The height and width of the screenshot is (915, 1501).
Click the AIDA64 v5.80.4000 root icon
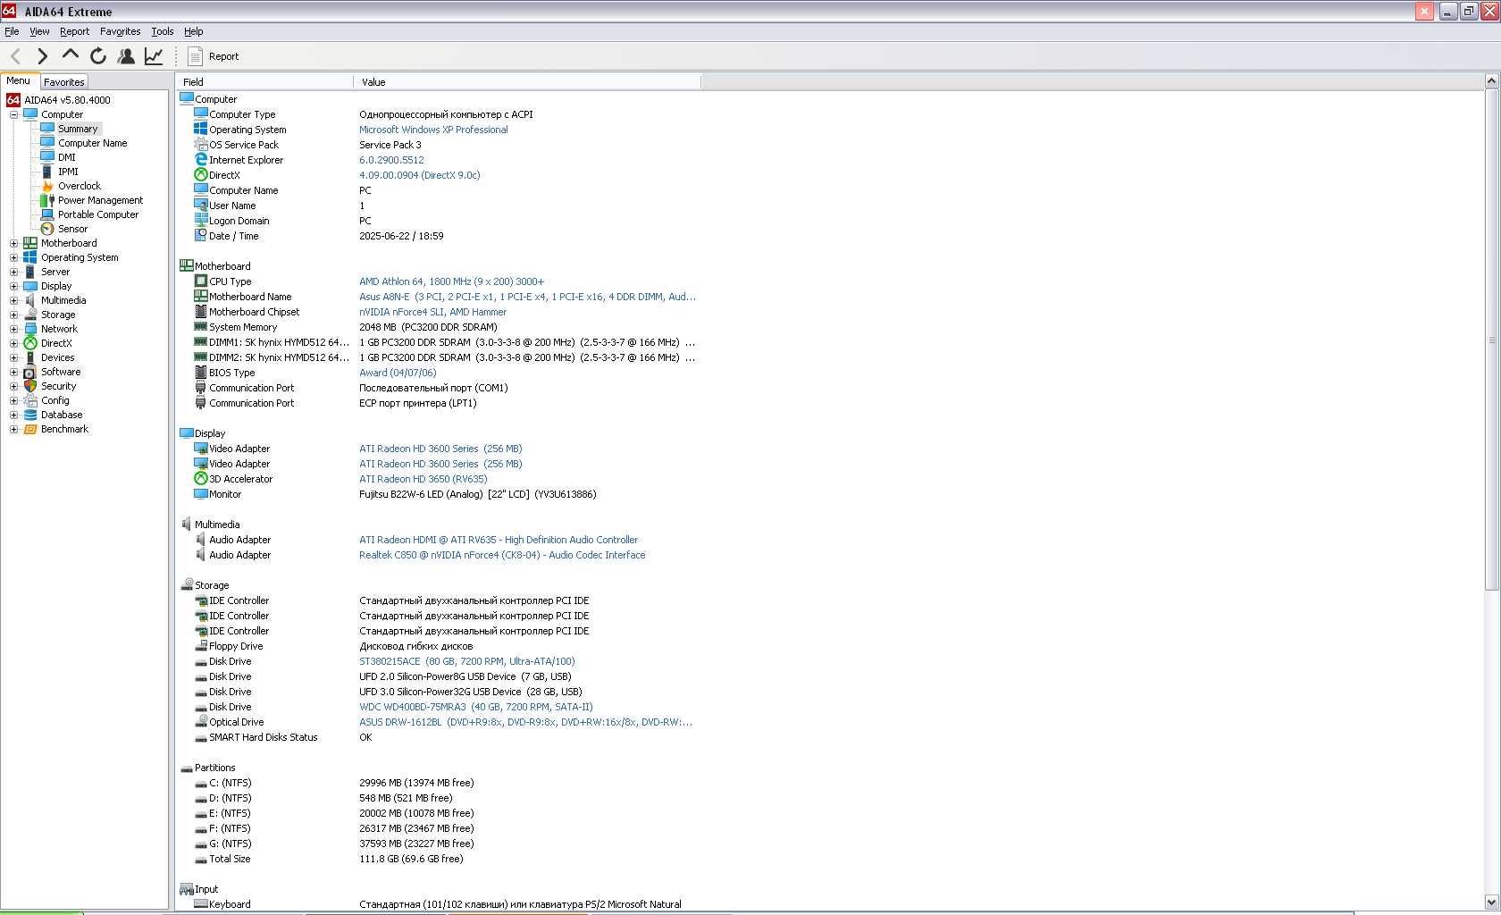click(x=13, y=100)
